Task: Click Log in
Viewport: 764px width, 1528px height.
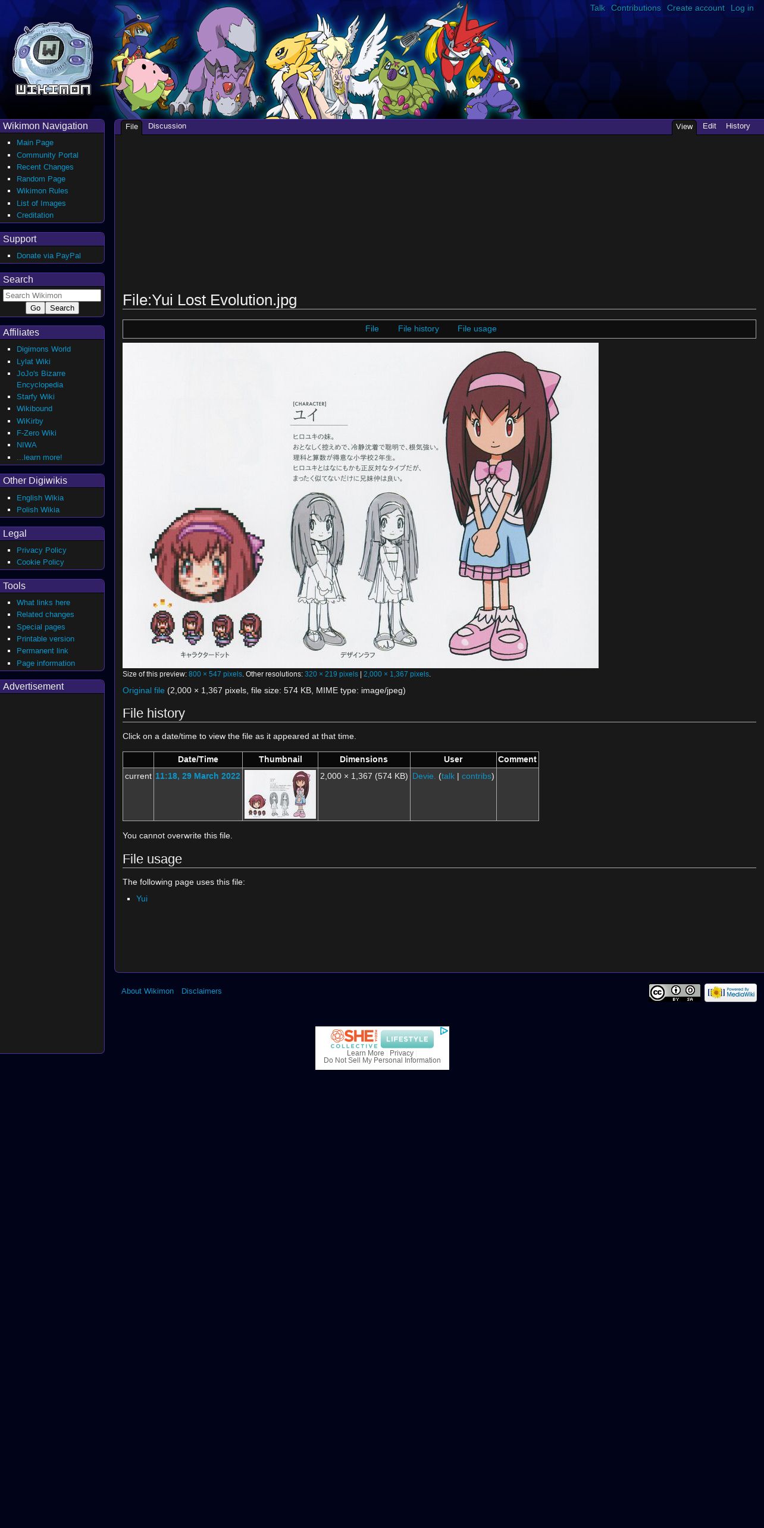Action: point(742,8)
